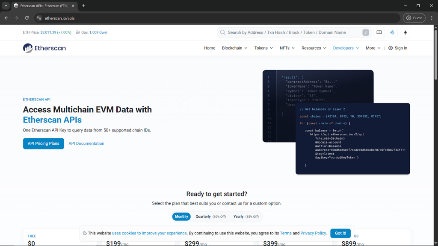The image size is (438, 246).
Task: Open the API Documentation link
Action: pos(86,143)
